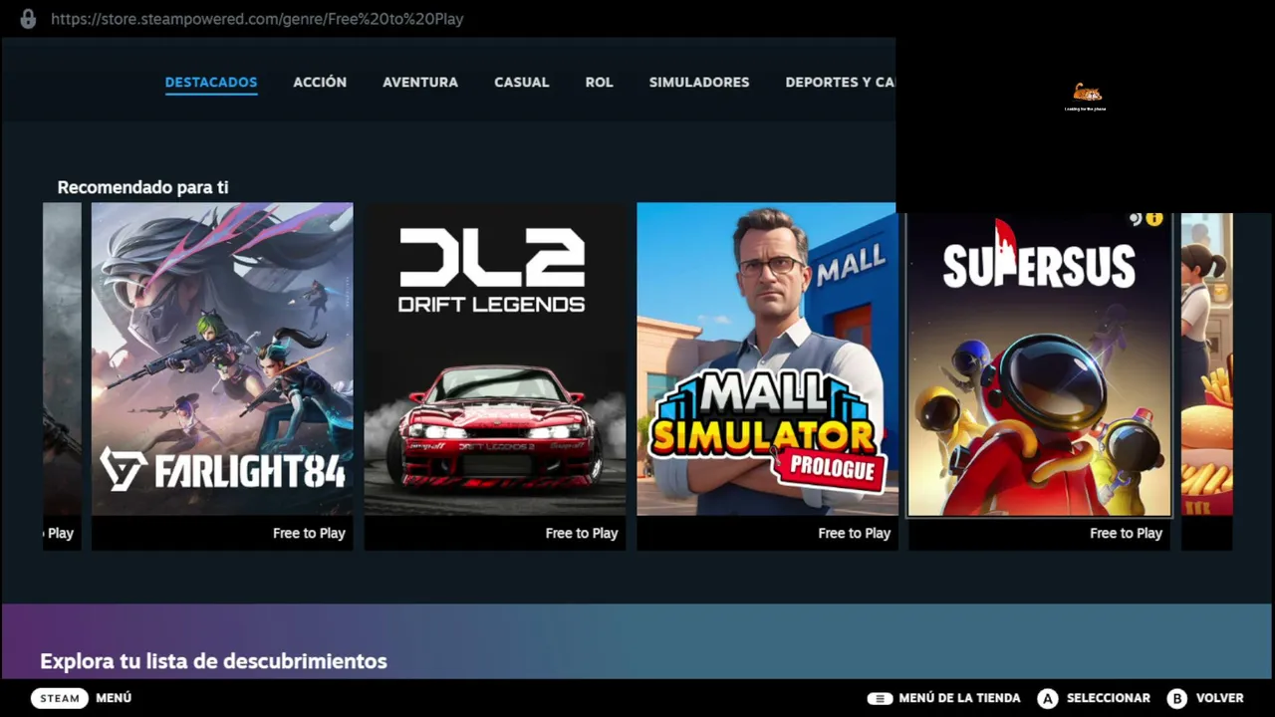
Task: Go to the Casual tab
Action: [522, 83]
